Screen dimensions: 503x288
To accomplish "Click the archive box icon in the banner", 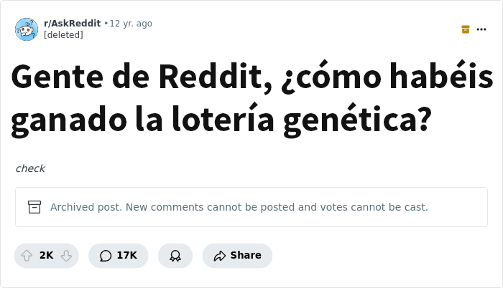I will pyautogui.click(x=34, y=207).
